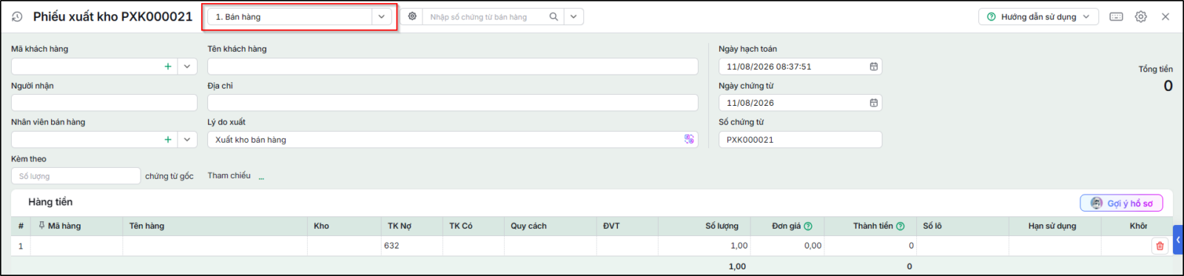Open calendar for Ngày hạch toán
1184x276 pixels.
(x=873, y=67)
